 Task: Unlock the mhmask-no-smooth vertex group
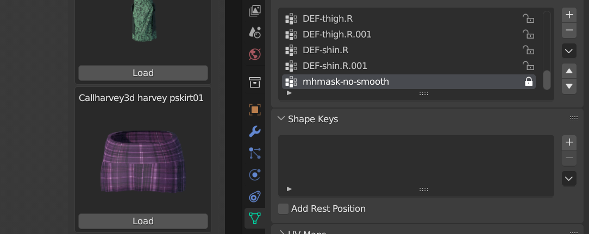tap(528, 82)
